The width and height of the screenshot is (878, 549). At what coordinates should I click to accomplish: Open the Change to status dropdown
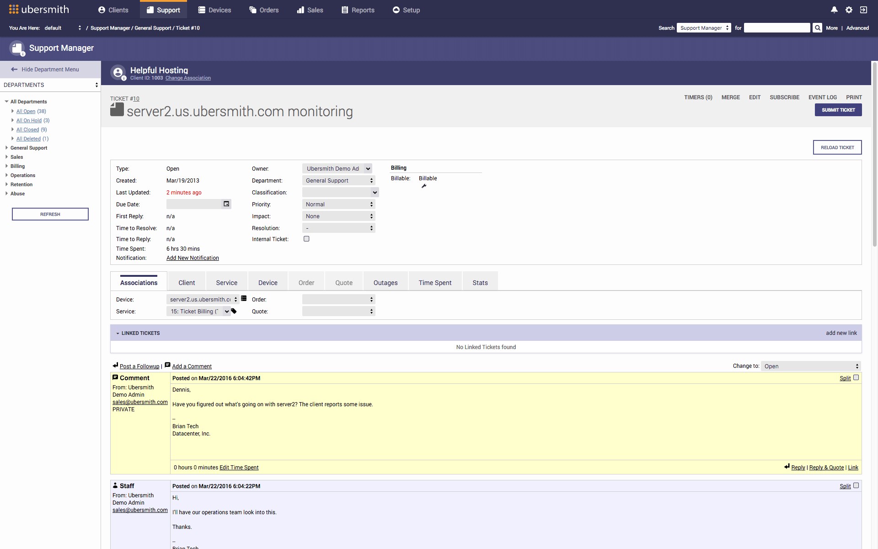click(x=811, y=366)
